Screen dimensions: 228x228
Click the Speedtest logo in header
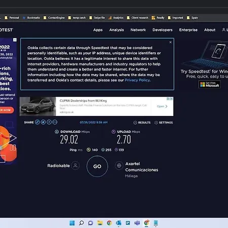[x=6, y=30]
